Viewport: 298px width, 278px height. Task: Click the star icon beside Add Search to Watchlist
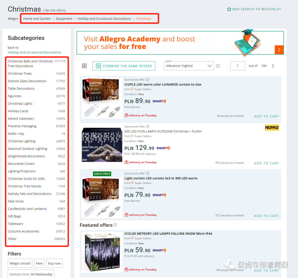(229, 9)
